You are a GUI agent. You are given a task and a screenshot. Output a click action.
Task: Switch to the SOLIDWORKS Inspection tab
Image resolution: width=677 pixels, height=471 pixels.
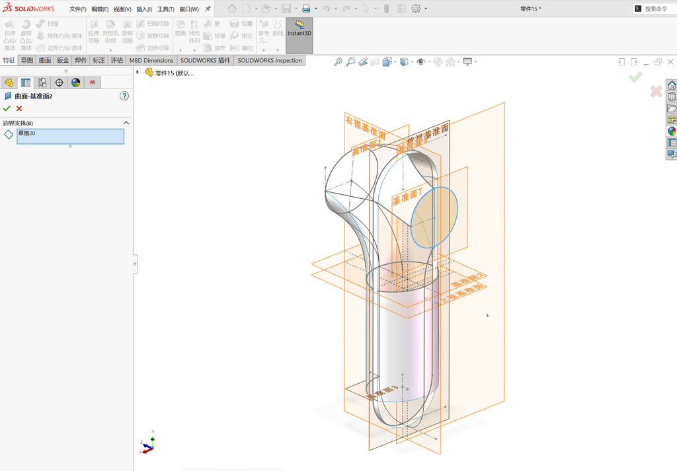pyautogui.click(x=270, y=60)
